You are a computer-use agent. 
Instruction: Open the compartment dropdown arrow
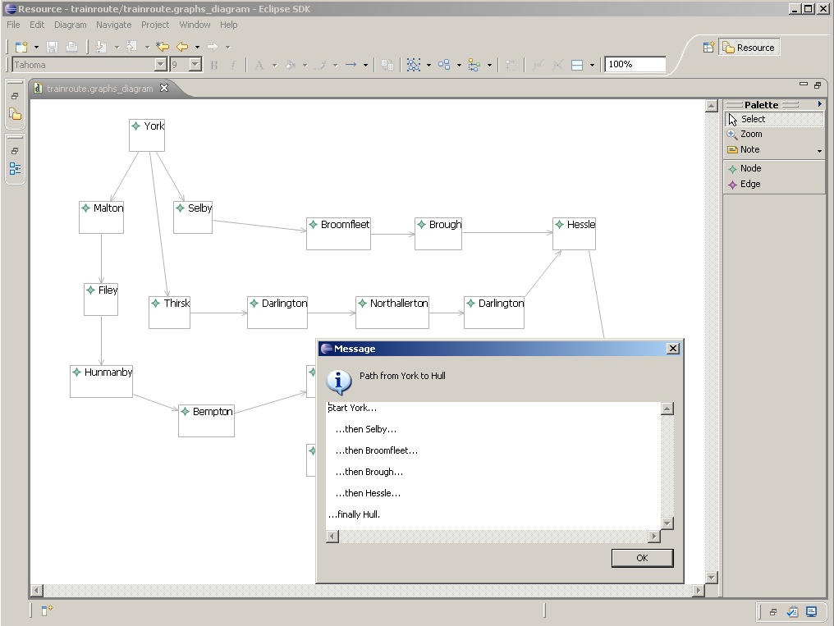click(592, 66)
